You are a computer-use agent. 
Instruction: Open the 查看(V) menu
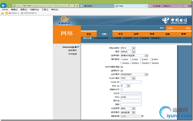[24, 9]
